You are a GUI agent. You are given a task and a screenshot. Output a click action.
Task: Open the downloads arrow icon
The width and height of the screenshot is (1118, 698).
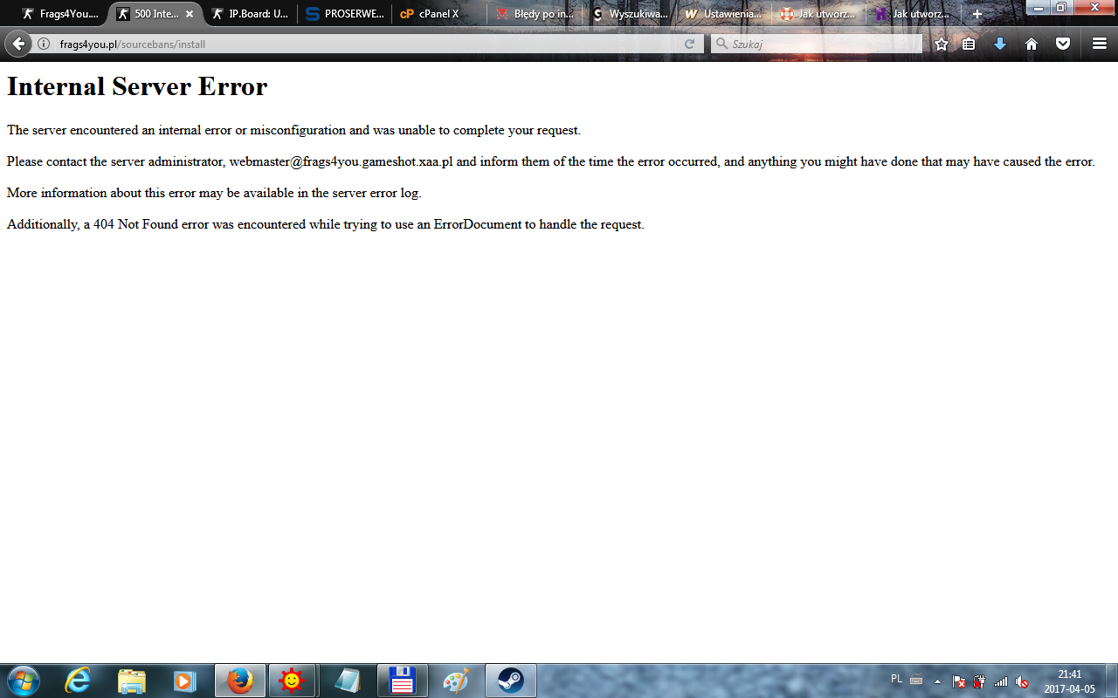[1000, 44]
